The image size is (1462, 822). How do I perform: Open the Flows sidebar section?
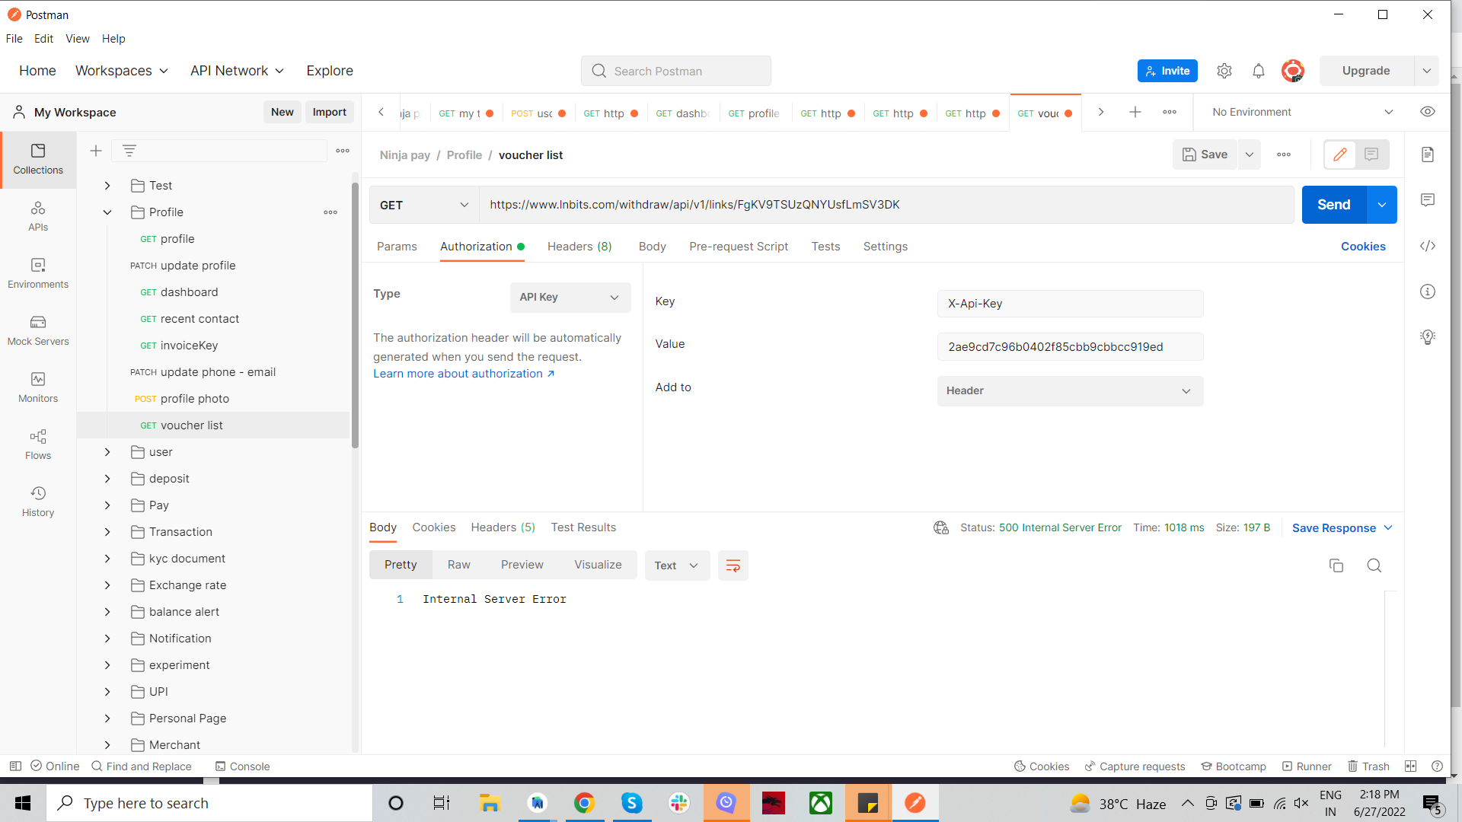click(x=38, y=444)
